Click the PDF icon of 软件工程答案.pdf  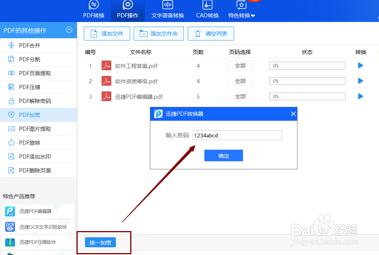tap(106, 65)
